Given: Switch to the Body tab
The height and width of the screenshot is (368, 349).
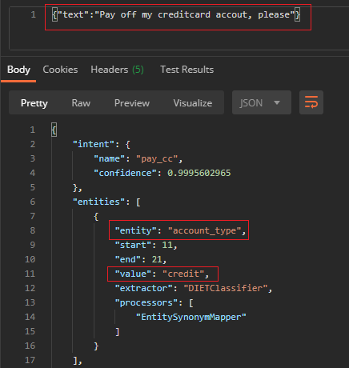Looking at the screenshot, I should [x=18, y=70].
